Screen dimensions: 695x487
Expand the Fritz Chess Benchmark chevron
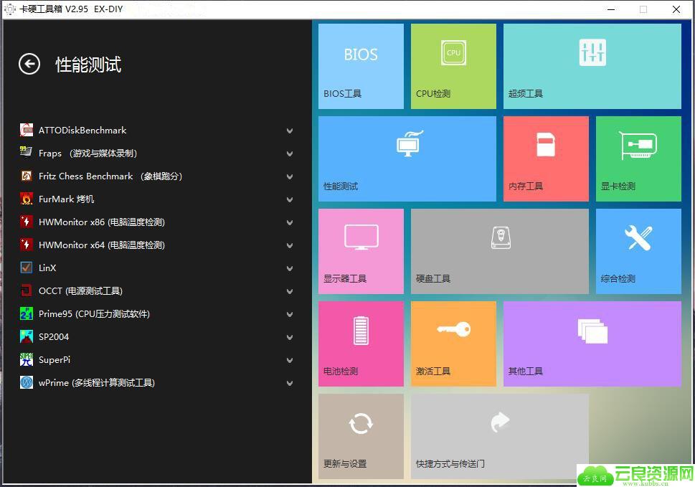tap(290, 177)
